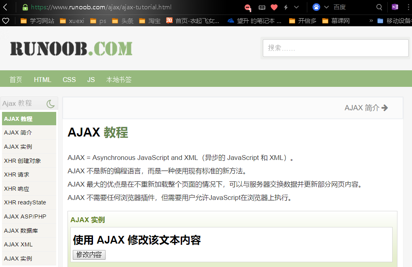Image resolution: width=412 pixels, height=267 pixels.
Task: Click the heart icon on the bookmarks bar left
Action: [x=6, y=20]
